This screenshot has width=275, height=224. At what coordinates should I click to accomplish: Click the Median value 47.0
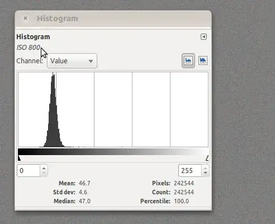coord(84,201)
